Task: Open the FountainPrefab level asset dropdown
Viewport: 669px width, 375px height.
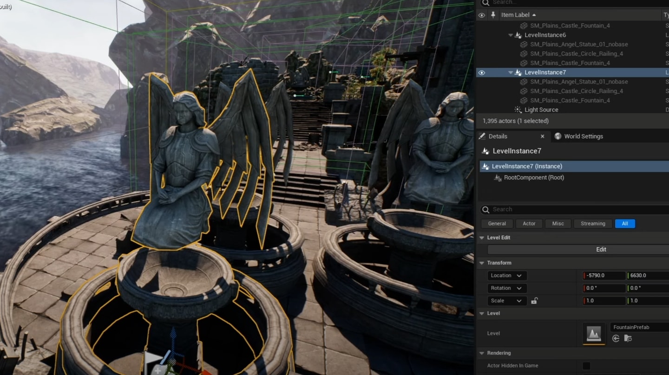Action: coord(639,327)
